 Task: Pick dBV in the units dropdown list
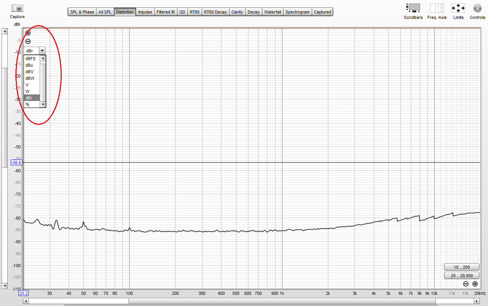click(x=29, y=72)
